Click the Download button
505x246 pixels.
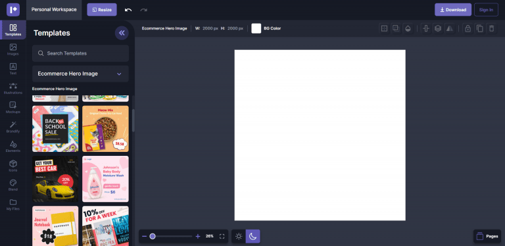453,10
